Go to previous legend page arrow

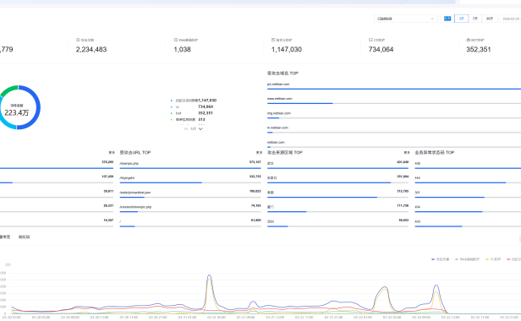click(186, 128)
